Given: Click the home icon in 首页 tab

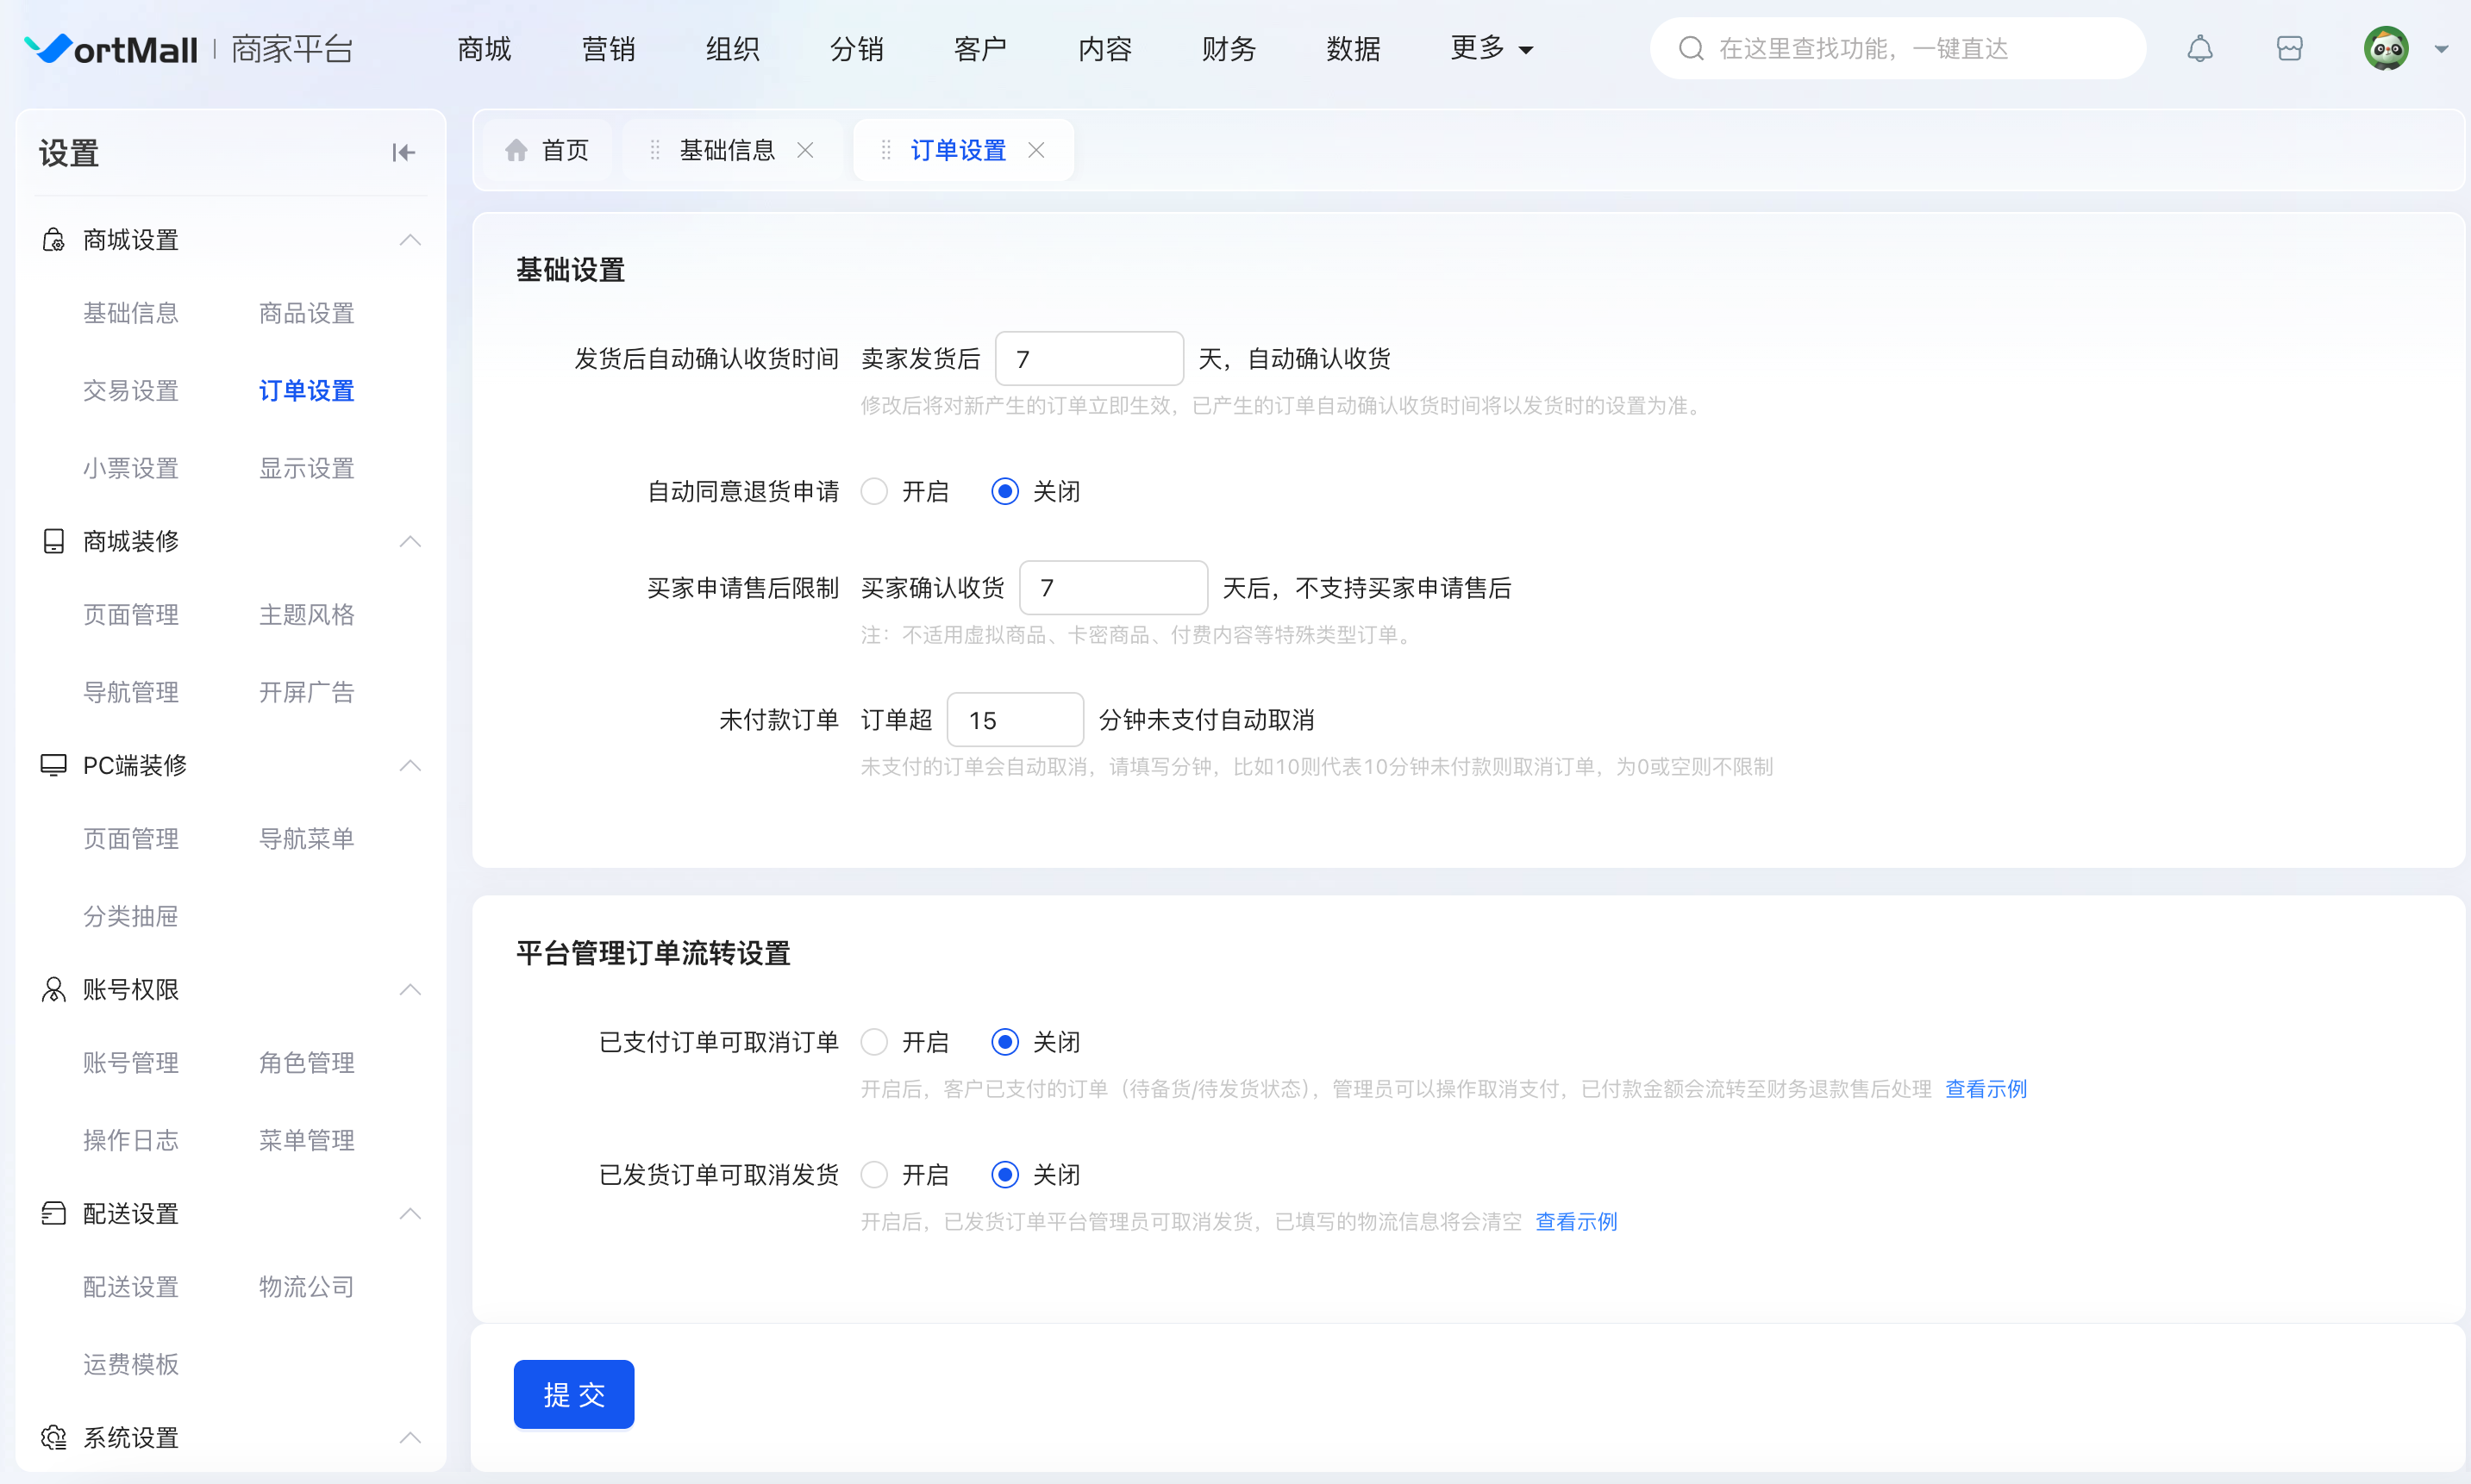Looking at the screenshot, I should pyautogui.click(x=516, y=150).
